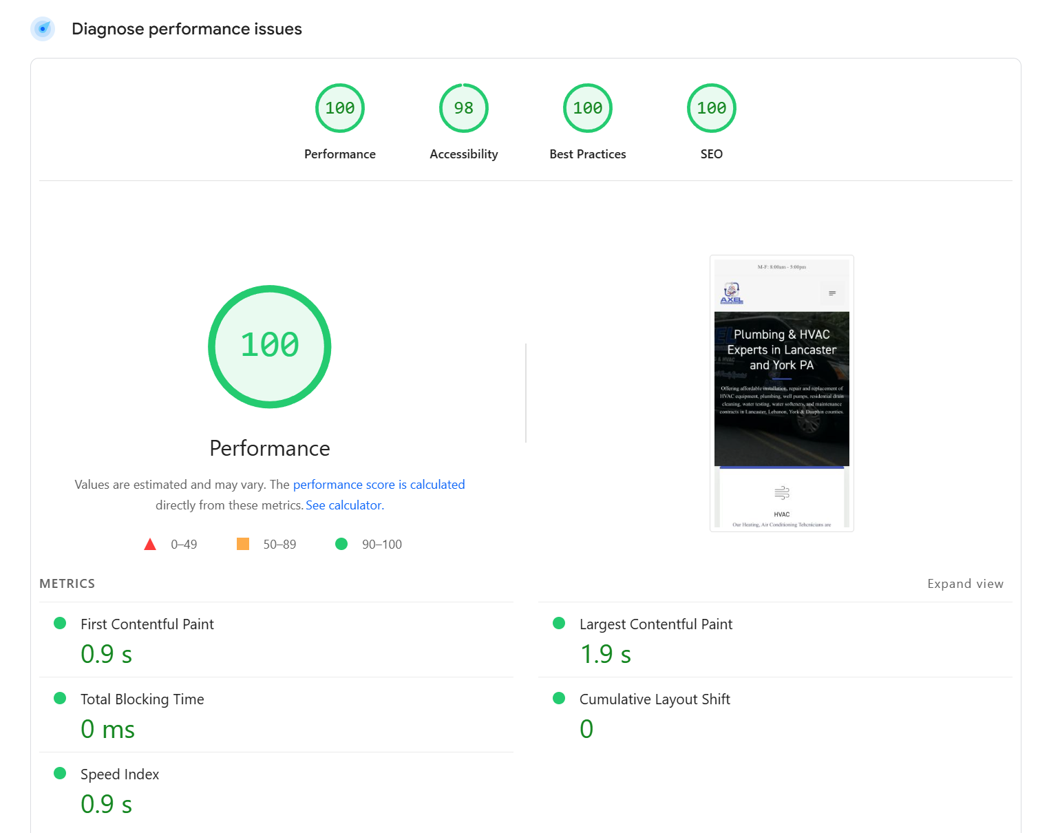Click the large Performance 100 gauge circle
The width and height of the screenshot is (1049, 833).
click(269, 346)
